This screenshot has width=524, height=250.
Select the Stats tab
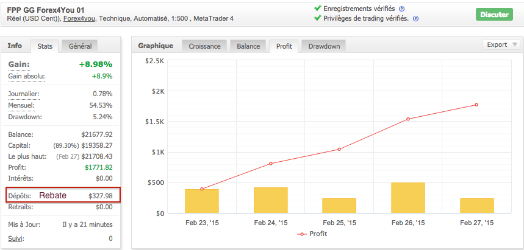45,46
